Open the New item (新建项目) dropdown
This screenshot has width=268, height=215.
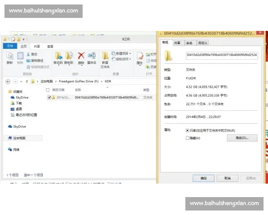[x=121, y=53]
